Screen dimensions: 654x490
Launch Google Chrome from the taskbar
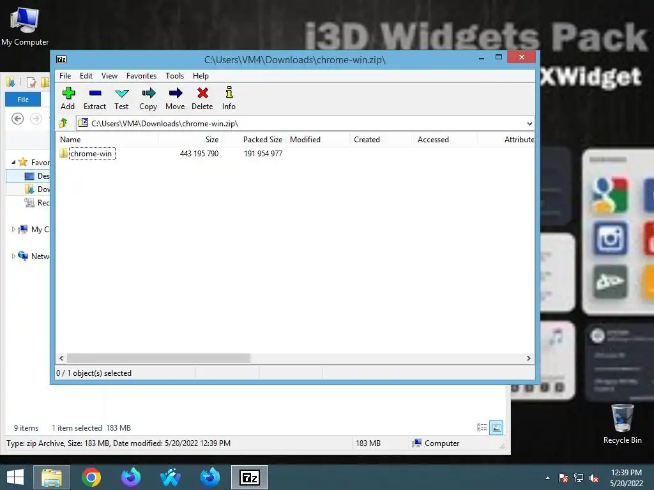click(x=91, y=477)
